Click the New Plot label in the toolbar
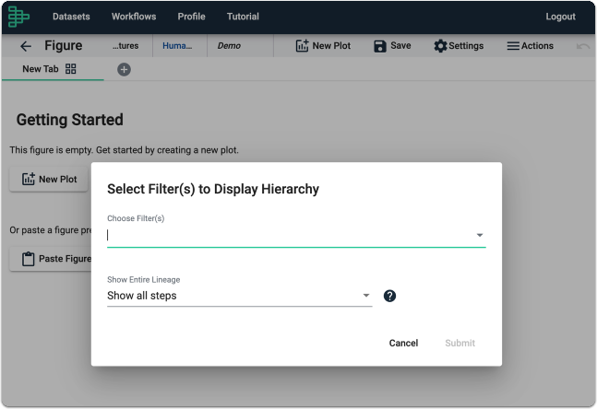The height and width of the screenshot is (409, 597). coord(331,46)
